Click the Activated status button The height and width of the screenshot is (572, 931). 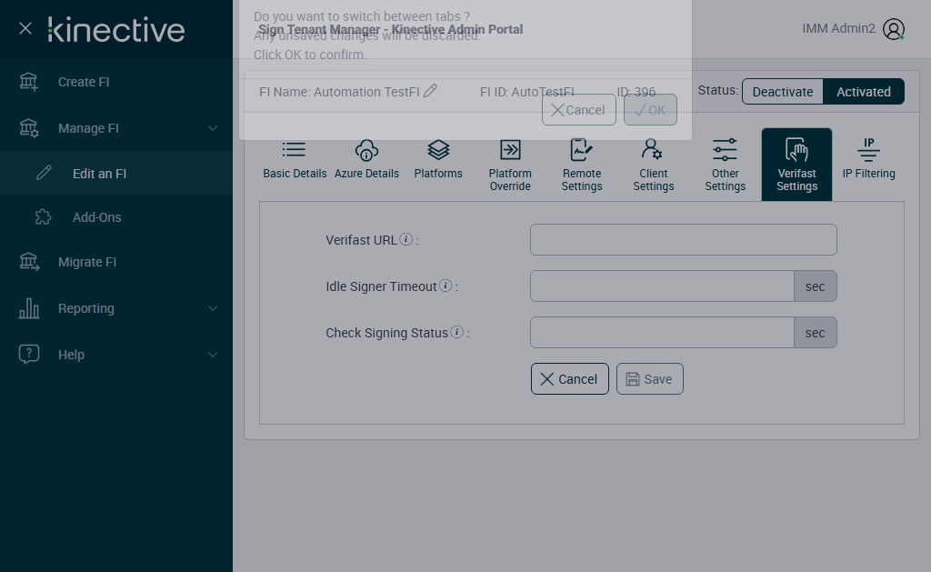864,92
